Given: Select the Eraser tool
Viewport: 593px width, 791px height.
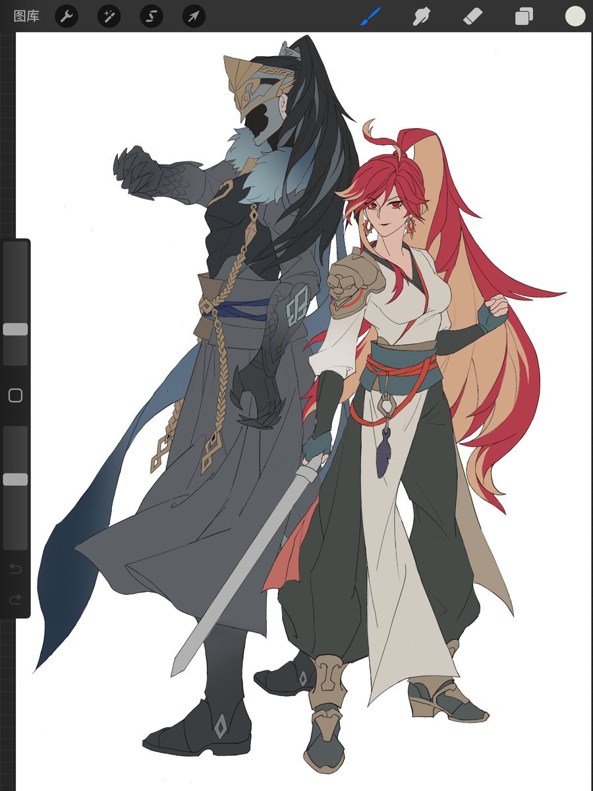Looking at the screenshot, I should pos(473,16).
